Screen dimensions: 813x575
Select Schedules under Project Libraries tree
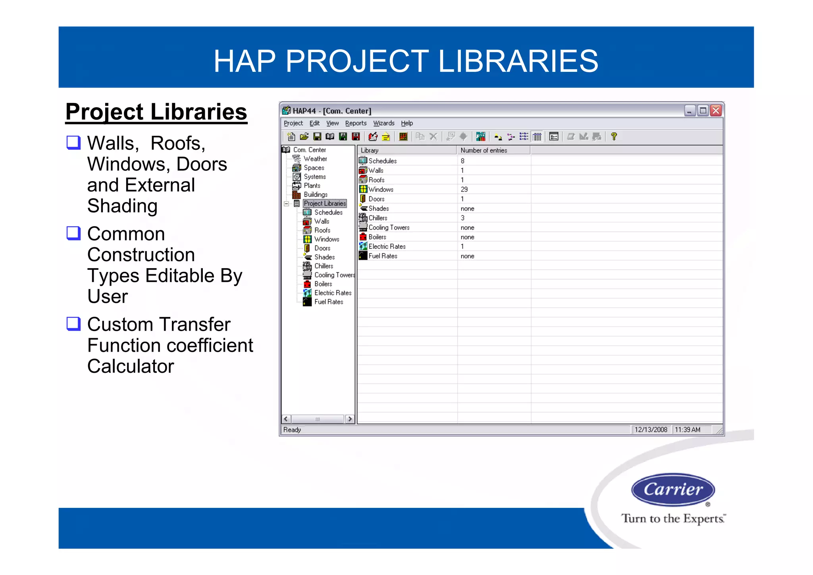[x=328, y=212]
